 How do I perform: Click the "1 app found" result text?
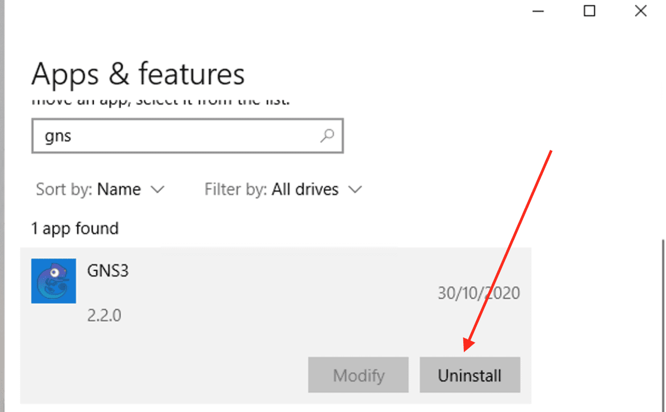75,229
